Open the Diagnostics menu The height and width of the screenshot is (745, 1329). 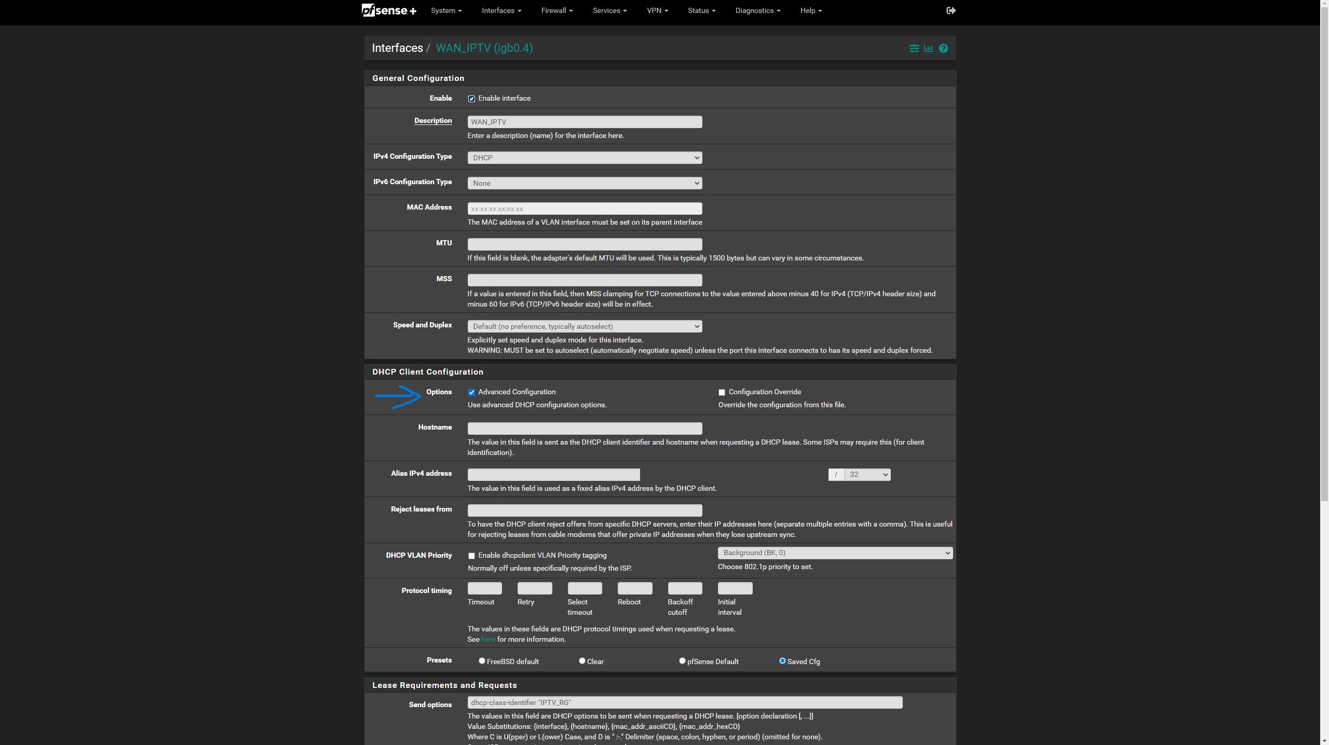pyautogui.click(x=757, y=10)
